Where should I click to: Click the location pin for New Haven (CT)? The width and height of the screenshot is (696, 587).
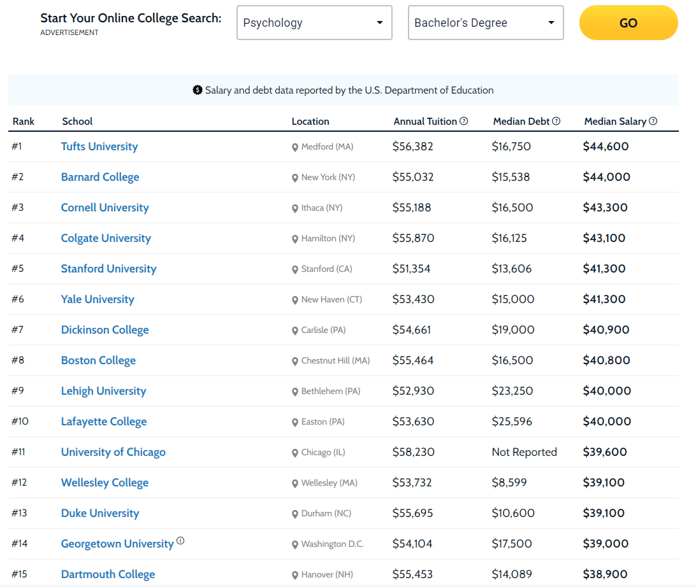point(294,301)
